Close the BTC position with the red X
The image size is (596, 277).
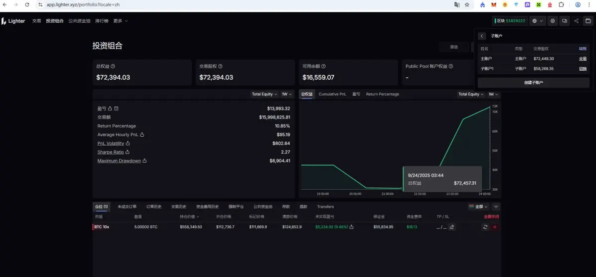(494, 227)
